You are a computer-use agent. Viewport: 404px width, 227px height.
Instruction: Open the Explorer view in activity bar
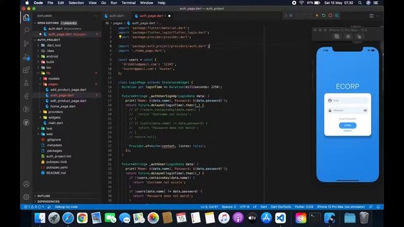tap(27, 18)
